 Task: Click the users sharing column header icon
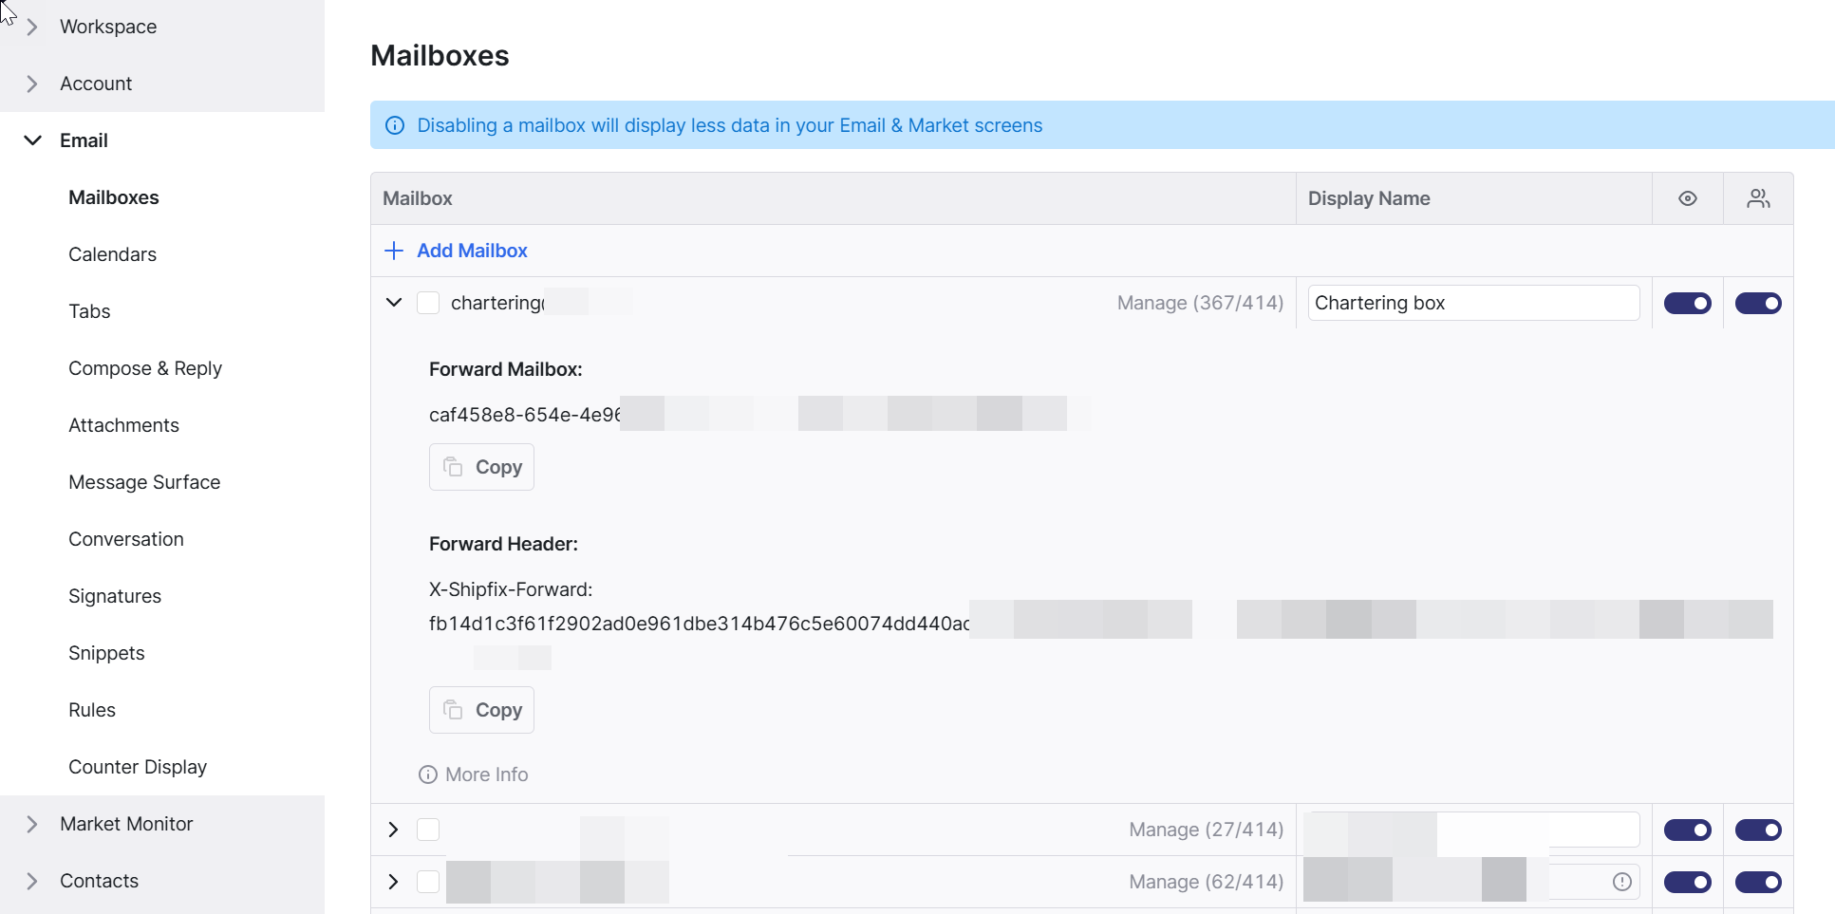(1758, 198)
